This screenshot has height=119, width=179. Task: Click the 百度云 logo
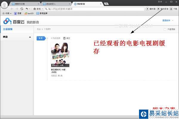point(14,21)
